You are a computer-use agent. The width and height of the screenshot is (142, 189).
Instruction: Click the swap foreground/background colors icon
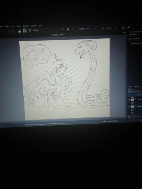pyautogui.click(x=19, y=31)
